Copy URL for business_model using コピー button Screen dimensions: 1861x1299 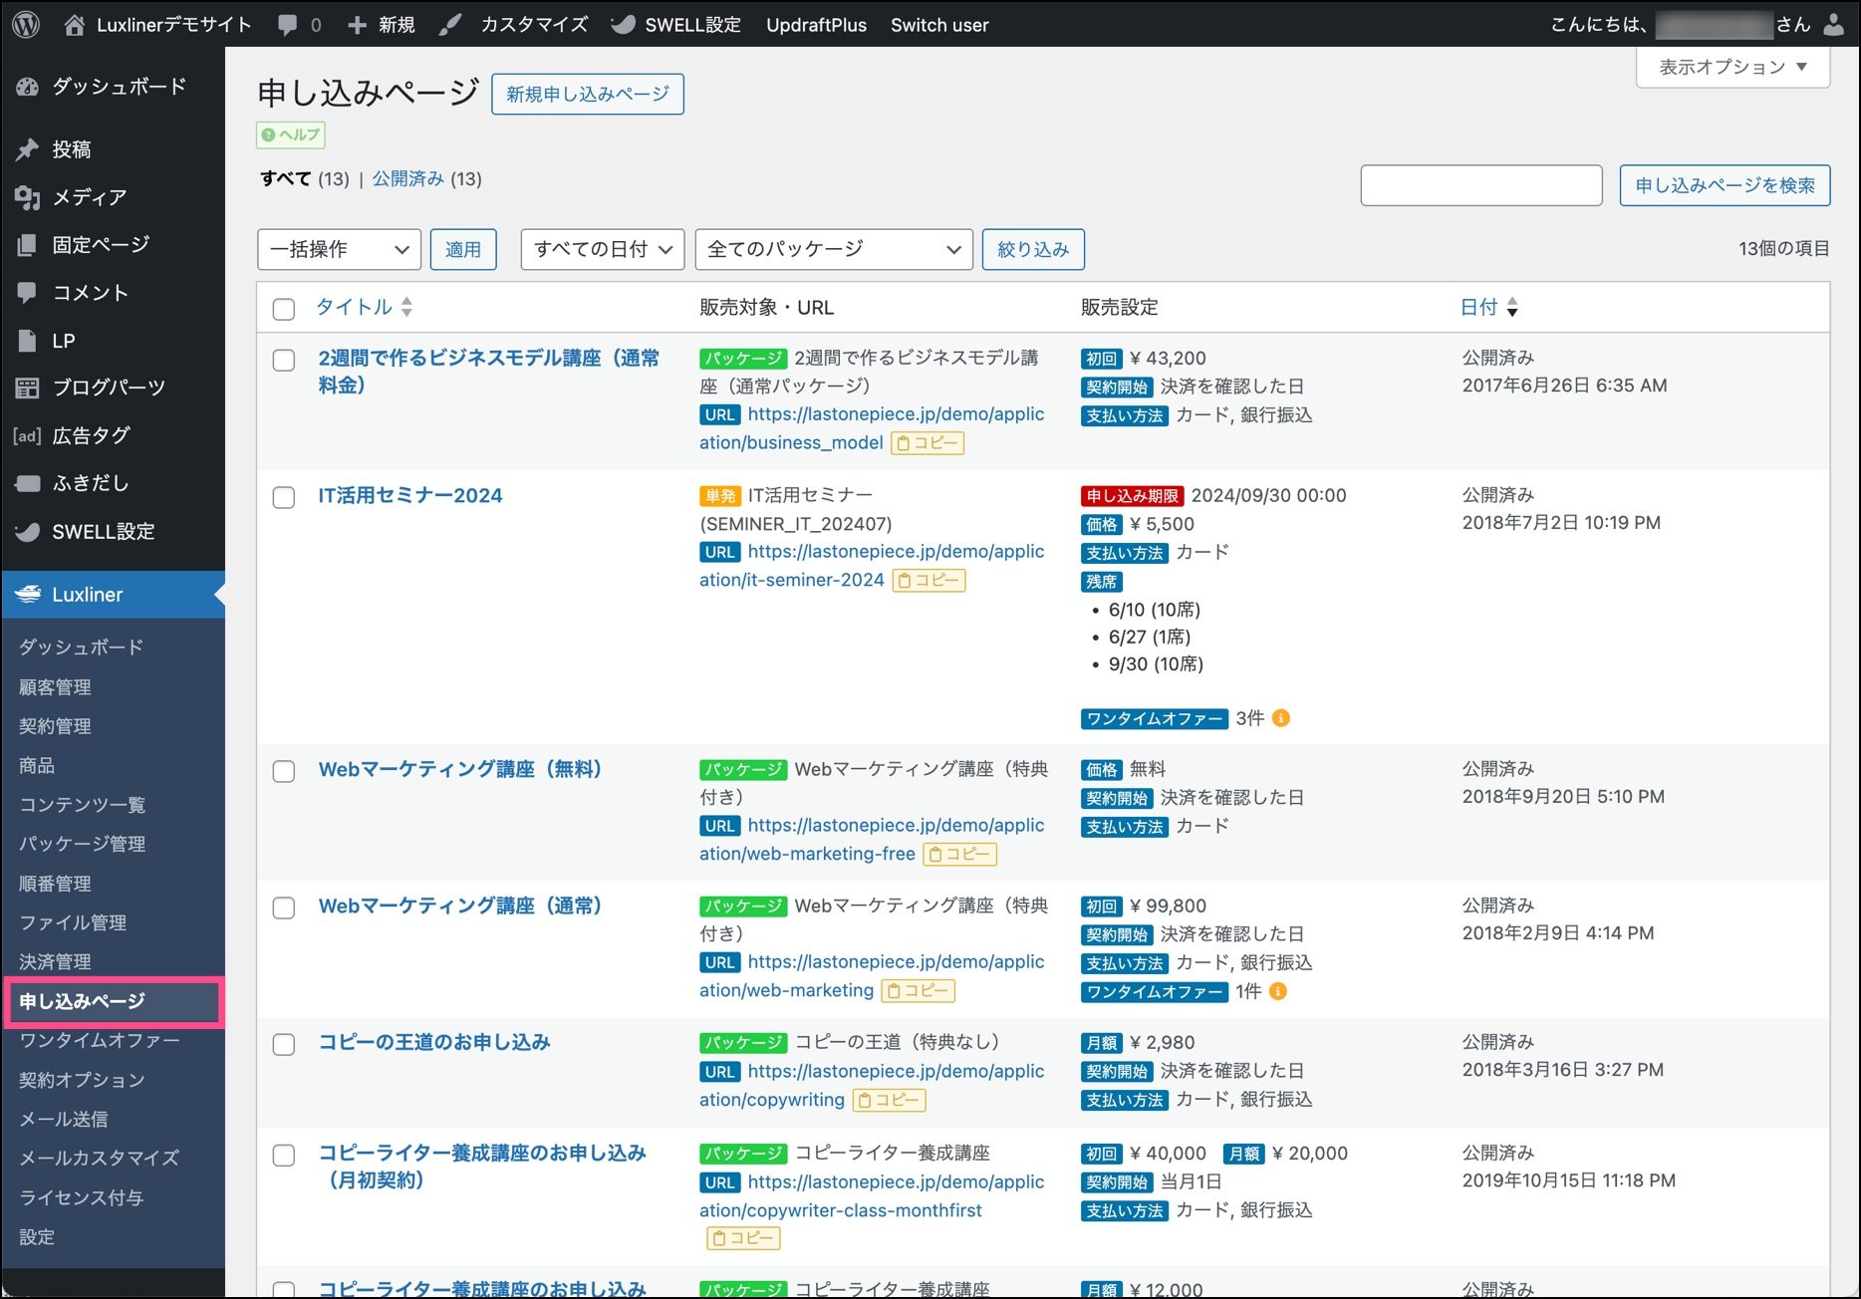[x=928, y=442]
